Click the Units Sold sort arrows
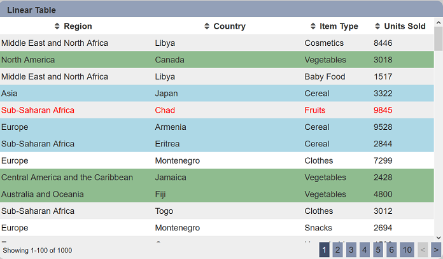The width and height of the screenshot is (443, 259). pos(377,26)
